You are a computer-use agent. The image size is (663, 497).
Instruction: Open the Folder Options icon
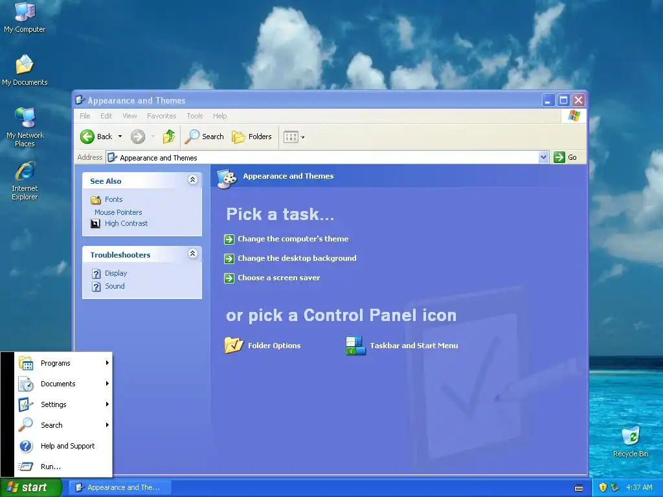click(x=234, y=346)
